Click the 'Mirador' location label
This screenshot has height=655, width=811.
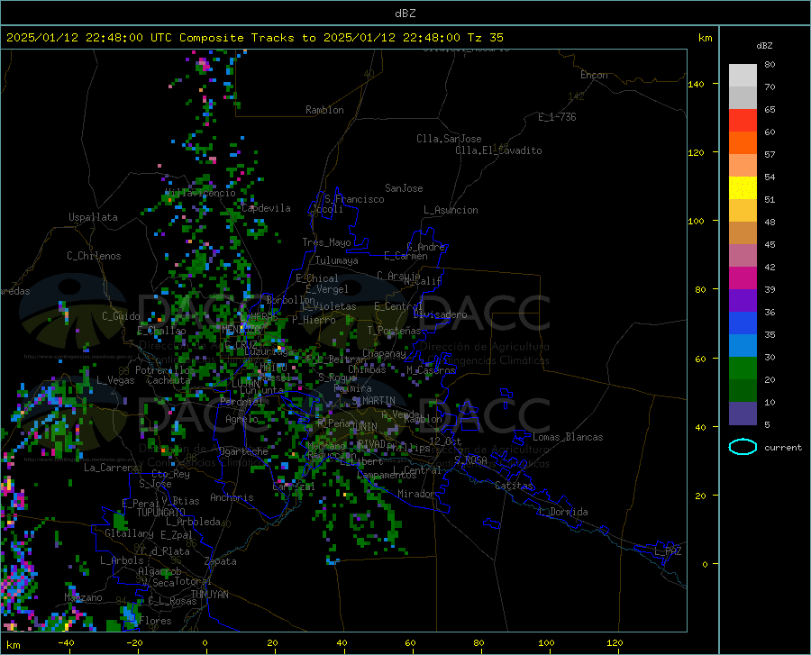416,494
